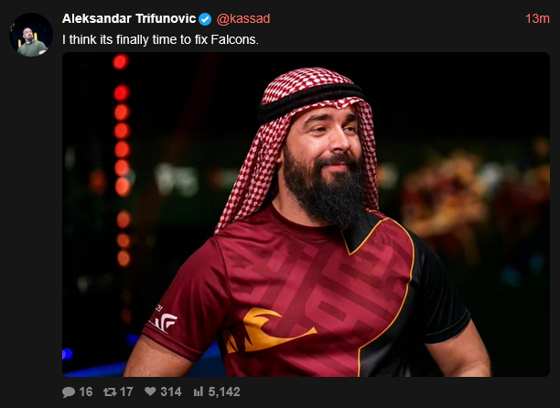
Task: Click the blue verified checkmark badge
Action: click(205, 19)
